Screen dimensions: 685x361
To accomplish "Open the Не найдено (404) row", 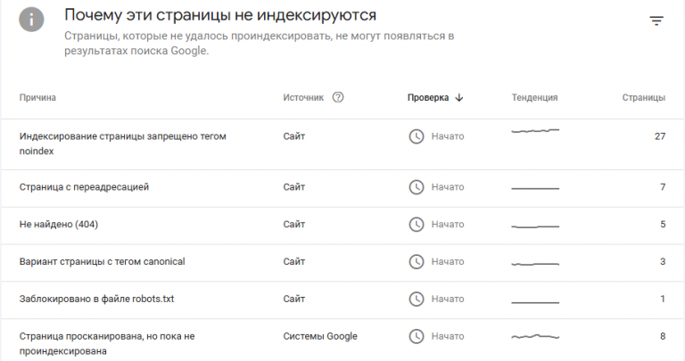I will (342, 226).
